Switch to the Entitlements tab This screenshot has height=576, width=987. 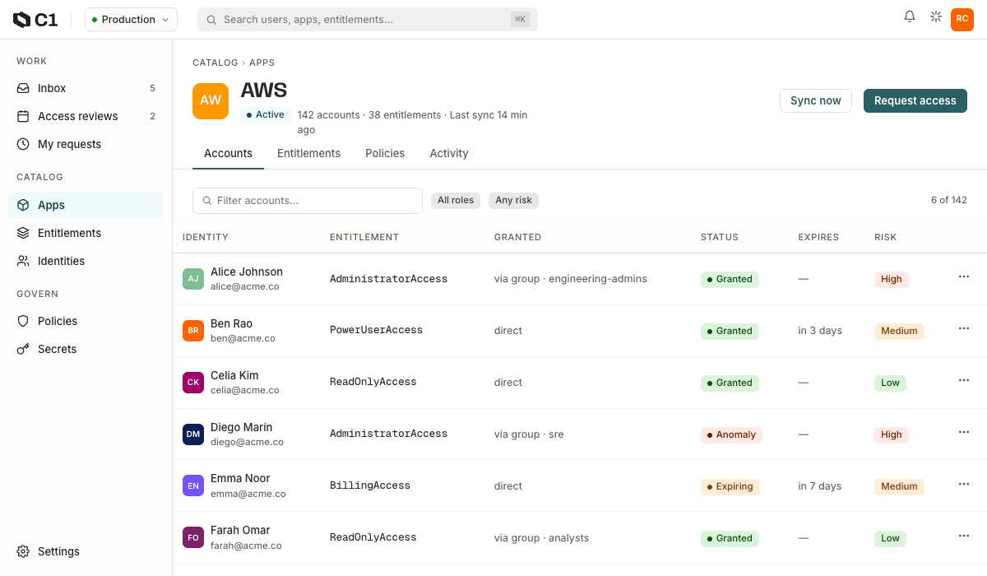(308, 153)
